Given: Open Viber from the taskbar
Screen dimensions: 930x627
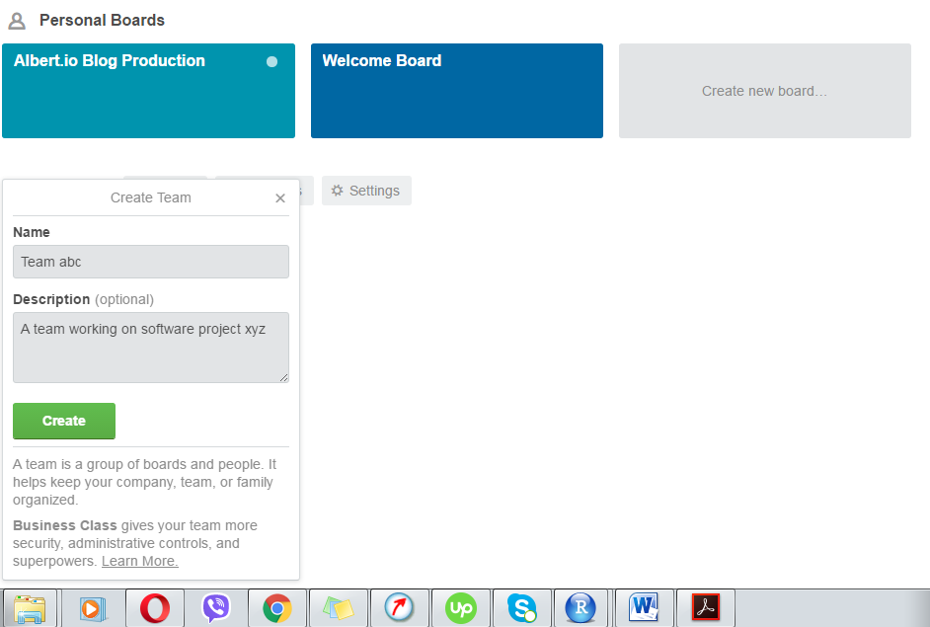Looking at the screenshot, I should (216, 608).
